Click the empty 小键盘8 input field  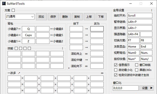tap(43, 29)
